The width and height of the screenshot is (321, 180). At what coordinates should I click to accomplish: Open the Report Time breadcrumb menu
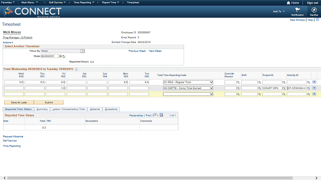pyautogui.click(x=110, y=2)
